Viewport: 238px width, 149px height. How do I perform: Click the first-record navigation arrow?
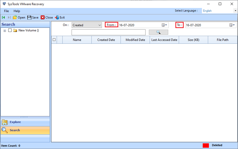pos(3,17)
